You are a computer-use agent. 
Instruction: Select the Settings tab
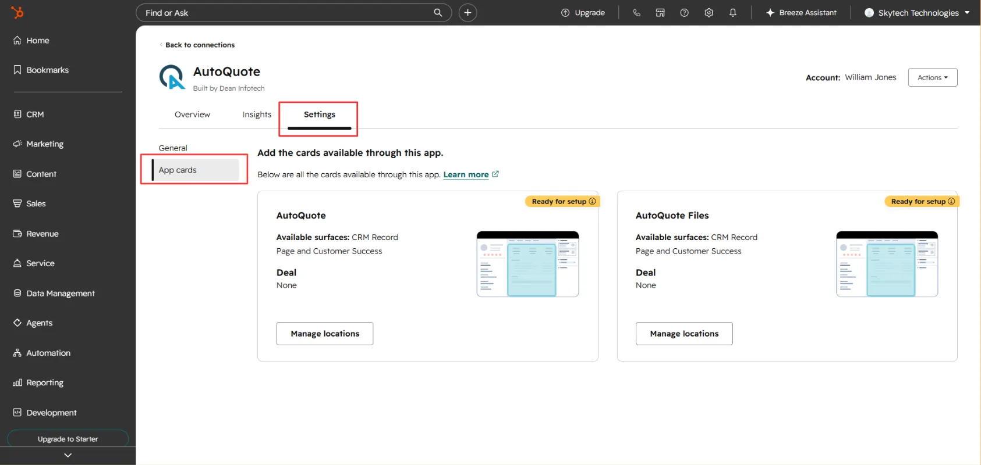[319, 115]
